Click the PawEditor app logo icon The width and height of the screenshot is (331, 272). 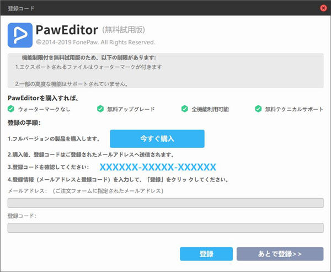20,35
